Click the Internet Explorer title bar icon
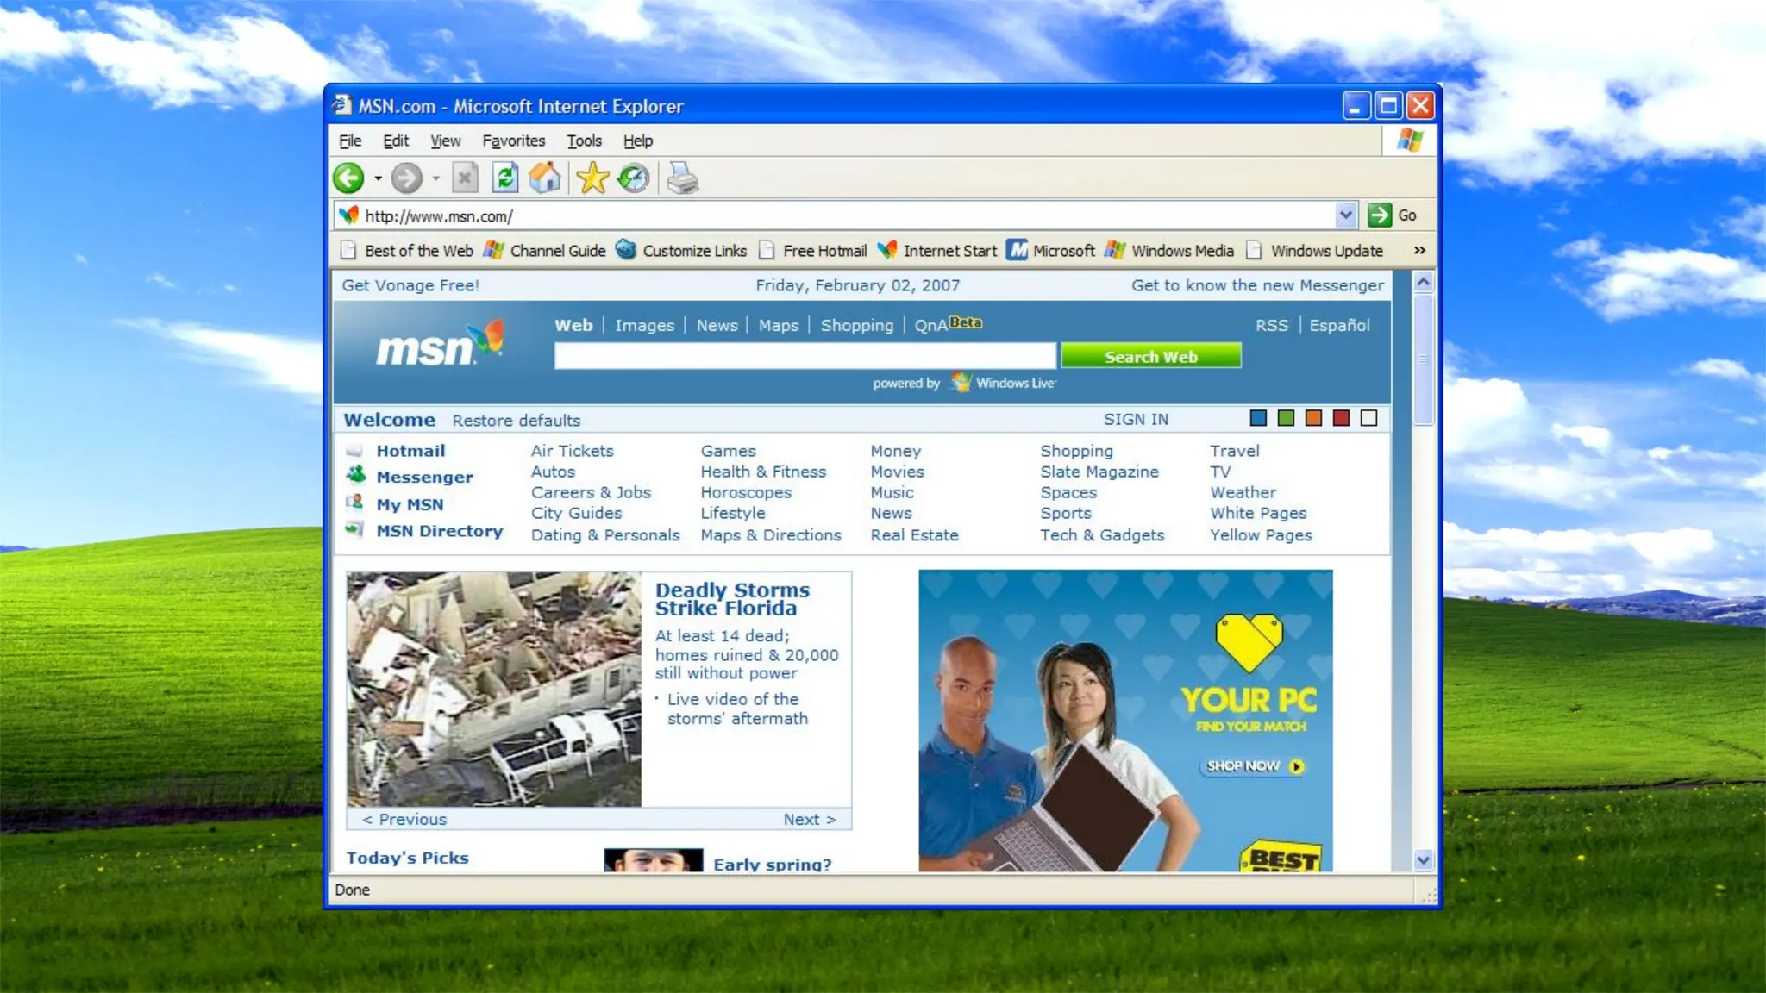This screenshot has width=1766, height=993. click(342, 105)
